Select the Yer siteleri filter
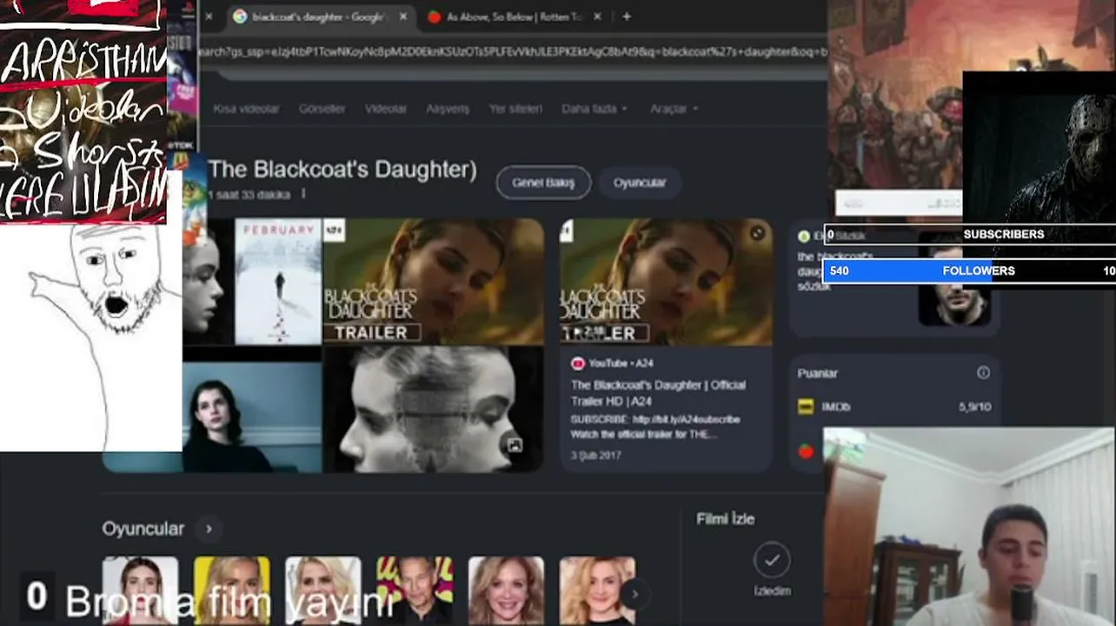 tap(515, 109)
